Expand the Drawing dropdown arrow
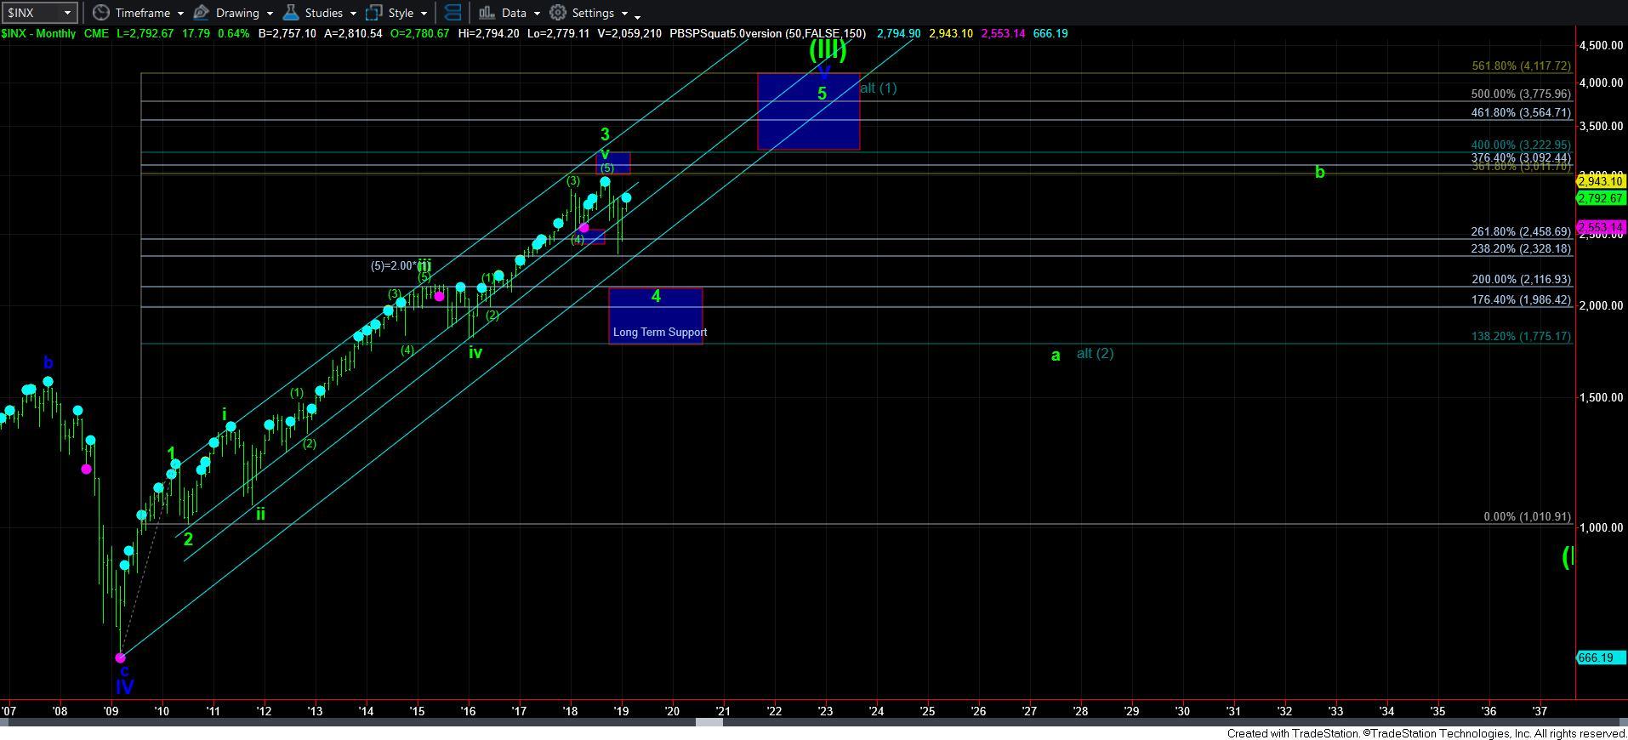The width and height of the screenshot is (1628, 740). (x=270, y=14)
